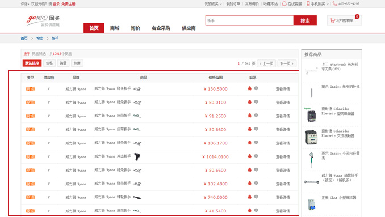The height and width of the screenshot is (217, 385).
Task: Open the Schneider 交流接触器 product thumbnail
Action: [x=311, y=137]
